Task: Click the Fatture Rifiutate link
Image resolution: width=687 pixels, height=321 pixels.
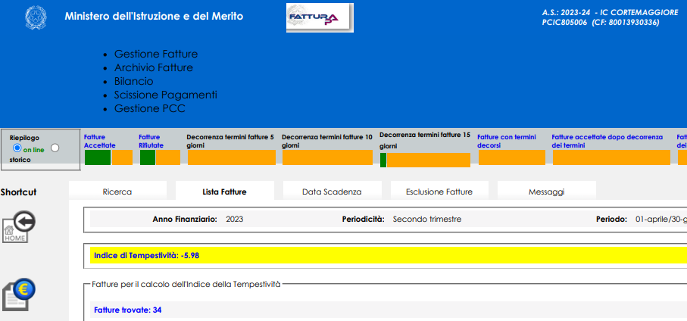Action: (150, 141)
